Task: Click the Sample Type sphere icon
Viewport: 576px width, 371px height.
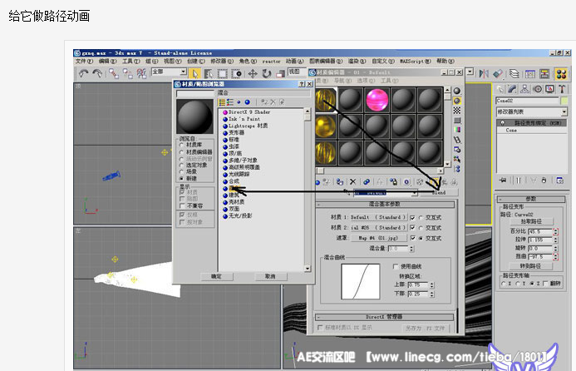Action: click(x=457, y=91)
